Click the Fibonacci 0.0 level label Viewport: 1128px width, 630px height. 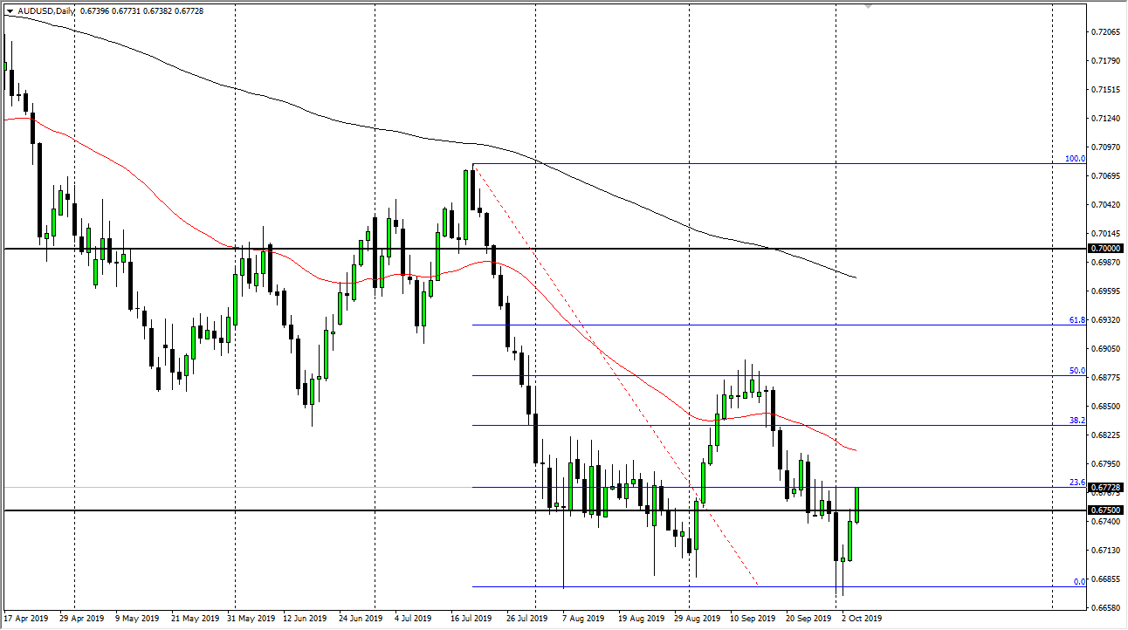tap(1079, 582)
